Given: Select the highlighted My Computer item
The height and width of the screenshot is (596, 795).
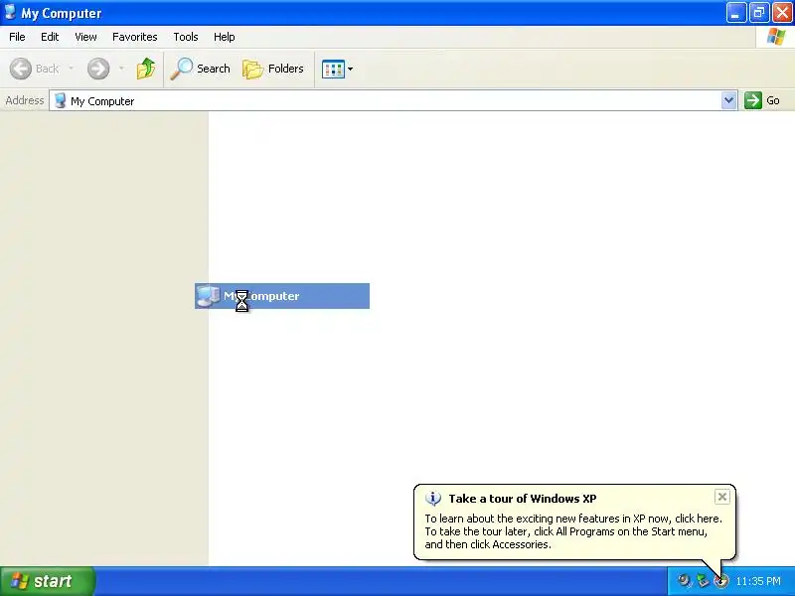Looking at the screenshot, I should click(282, 296).
